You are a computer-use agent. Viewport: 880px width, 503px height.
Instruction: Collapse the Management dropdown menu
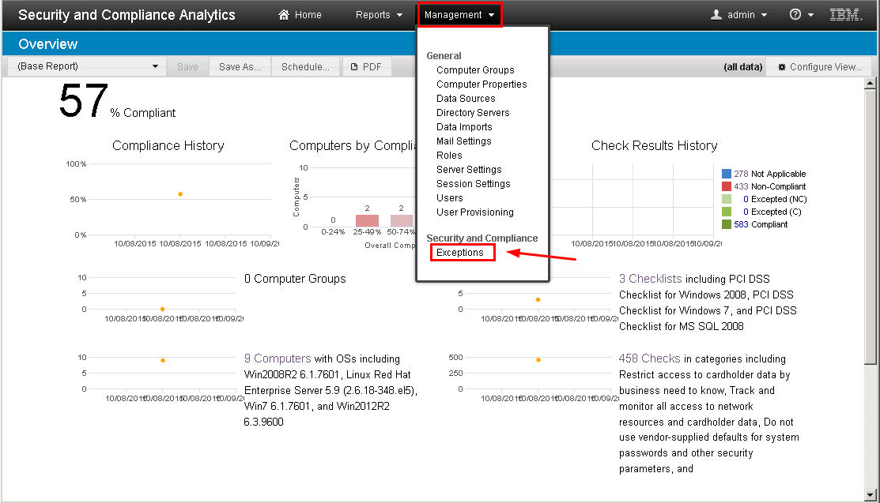coord(459,14)
